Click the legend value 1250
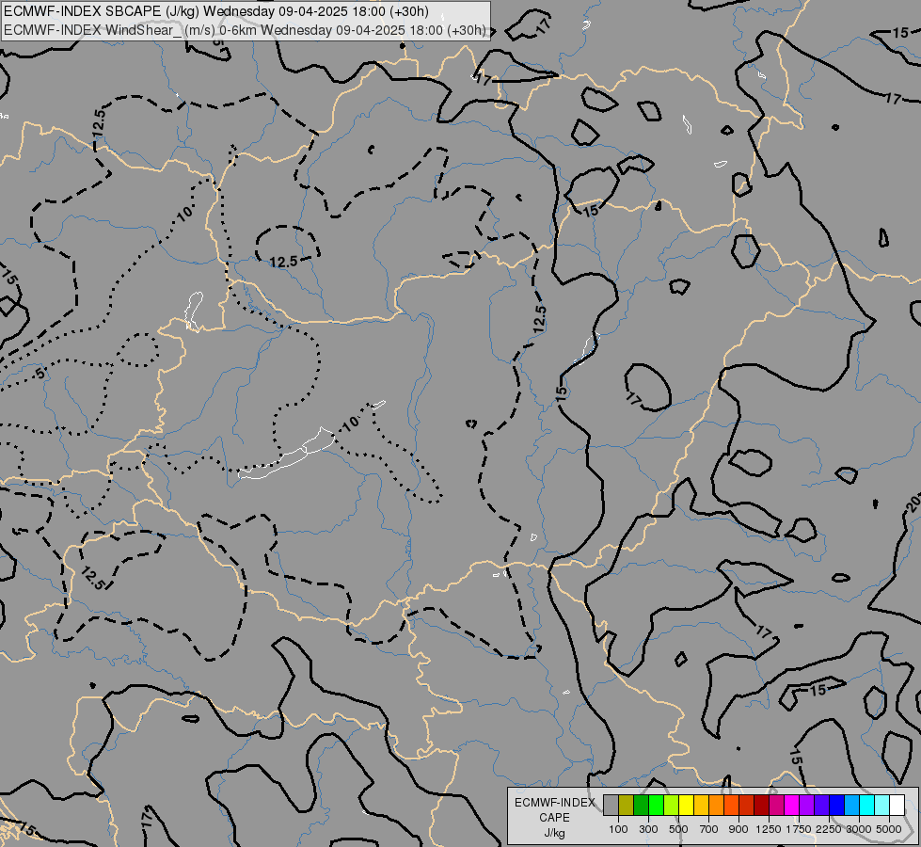 click(x=769, y=829)
